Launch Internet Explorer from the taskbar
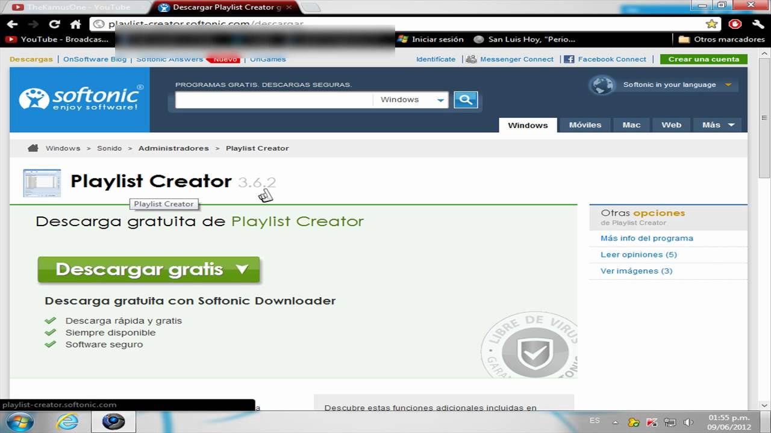This screenshot has width=771, height=433. pyautogui.click(x=67, y=422)
